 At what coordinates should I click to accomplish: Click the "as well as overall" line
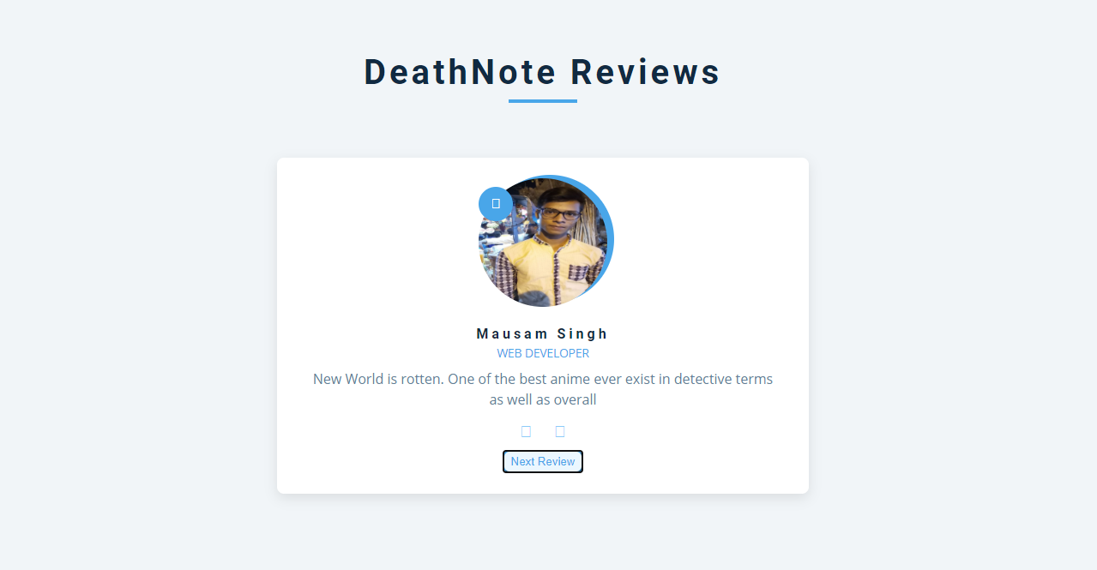coord(543,399)
